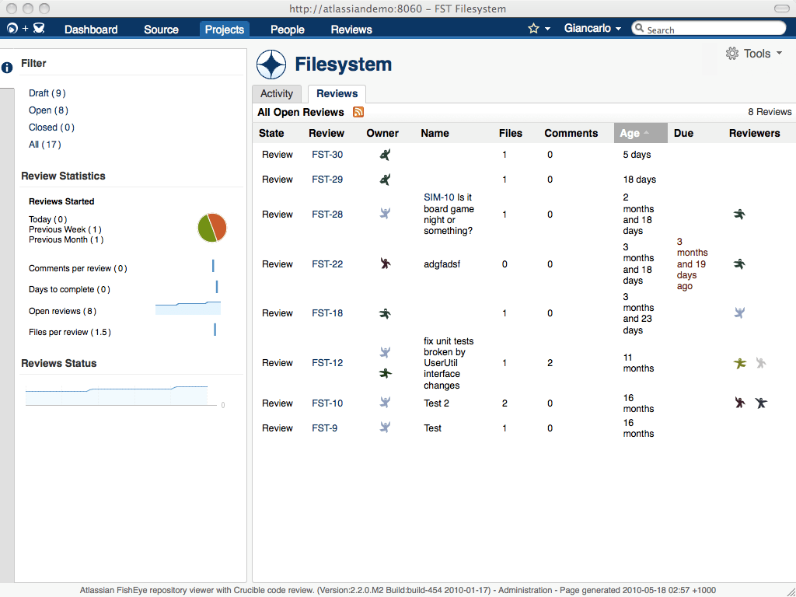796x597 pixels.
Task: Select the green reviewer avatar on FST-12
Action: (x=738, y=362)
